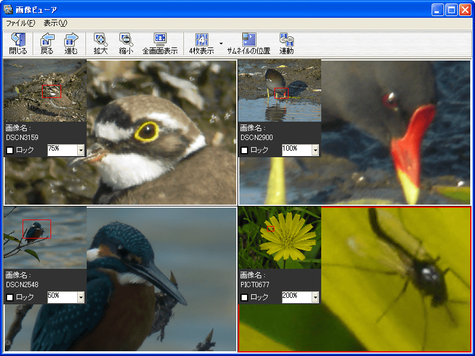
Task: Maximize the 画像ビューア window
Action: (451, 10)
